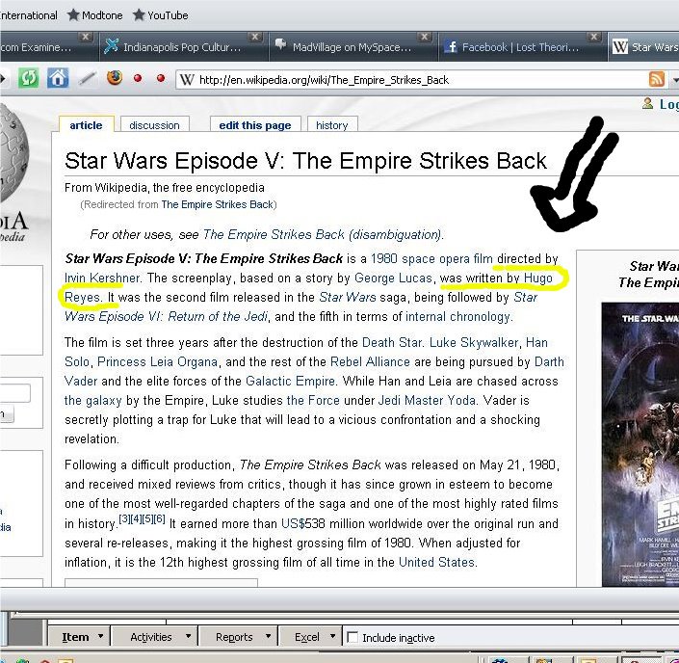The height and width of the screenshot is (663, 679).
Task: Switch to Indianapolis Pop Culture tab
Action: coord(184,47)
